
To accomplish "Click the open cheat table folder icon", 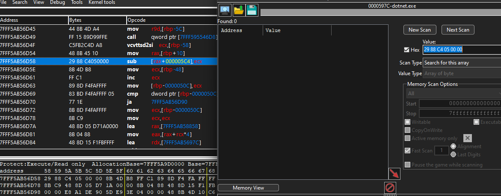I will 238,10.
